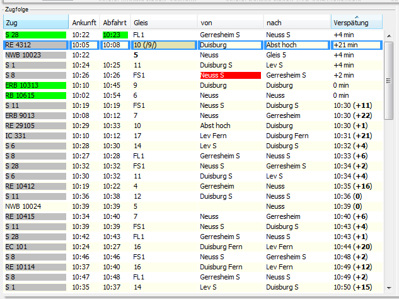Click the arrival field showing 10:05
The height and width of the screenshot is (299, 399).
pyautogui.click(x=84, y=45)
